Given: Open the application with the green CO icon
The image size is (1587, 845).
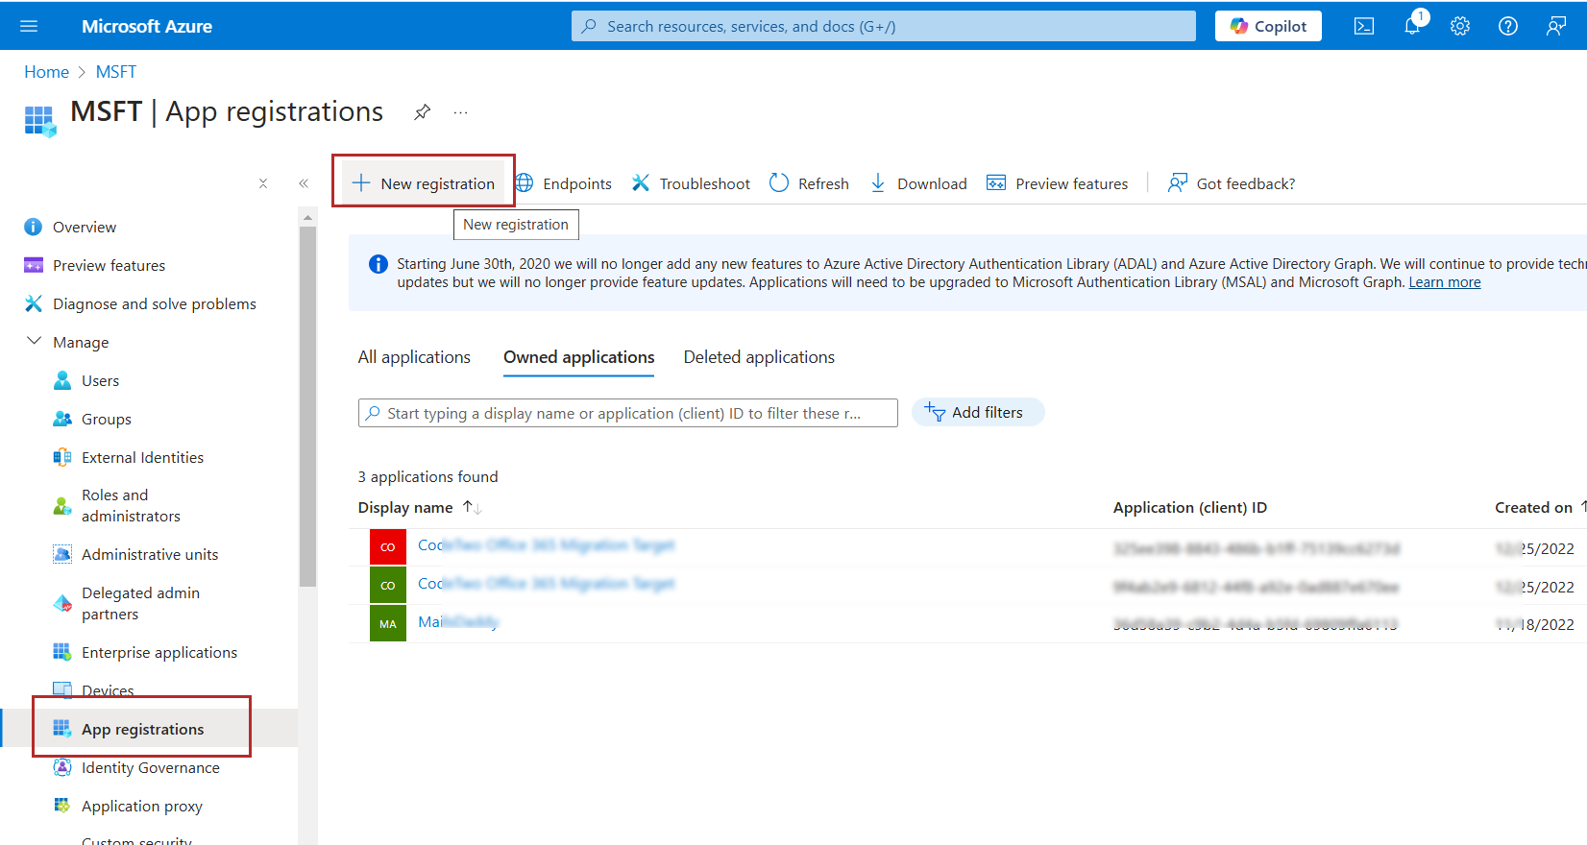Looking at the screenshot, I should pyautogui.click(x=546, y=584).
